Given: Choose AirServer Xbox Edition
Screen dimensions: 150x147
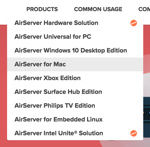Looking at the screenshot, I should (75, 78).
